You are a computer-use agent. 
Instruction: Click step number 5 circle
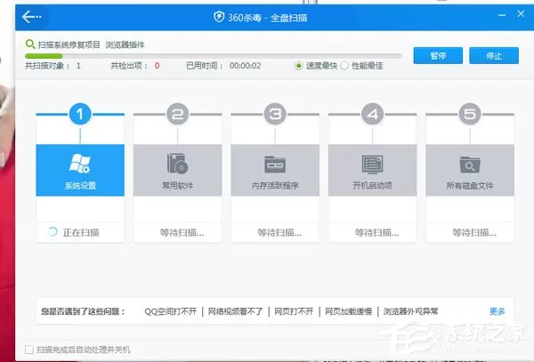coord(470,114)
